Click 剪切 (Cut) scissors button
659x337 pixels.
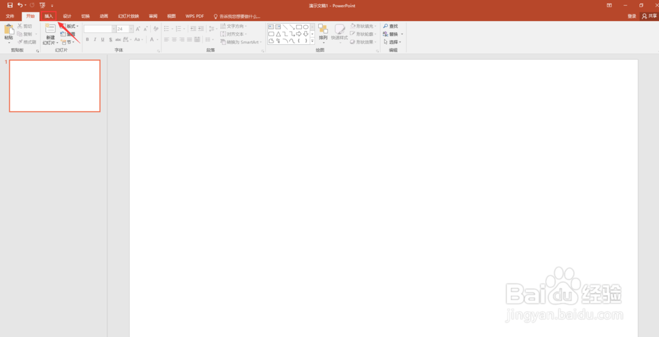(25, 26)
